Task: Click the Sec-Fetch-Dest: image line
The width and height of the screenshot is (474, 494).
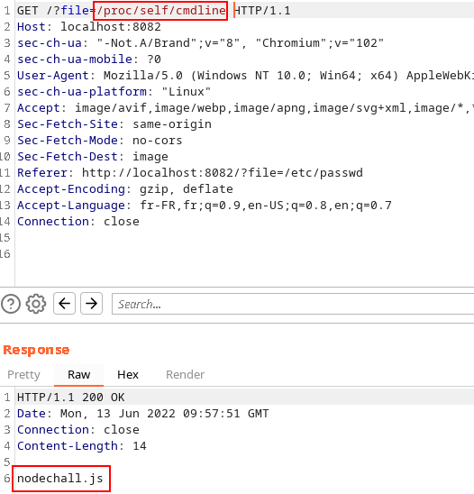Action: pyautogui.click(x=93, y=157)
